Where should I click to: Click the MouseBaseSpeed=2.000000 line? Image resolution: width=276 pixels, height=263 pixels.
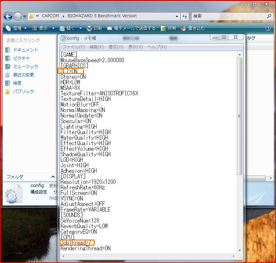(x=92, y=60)
